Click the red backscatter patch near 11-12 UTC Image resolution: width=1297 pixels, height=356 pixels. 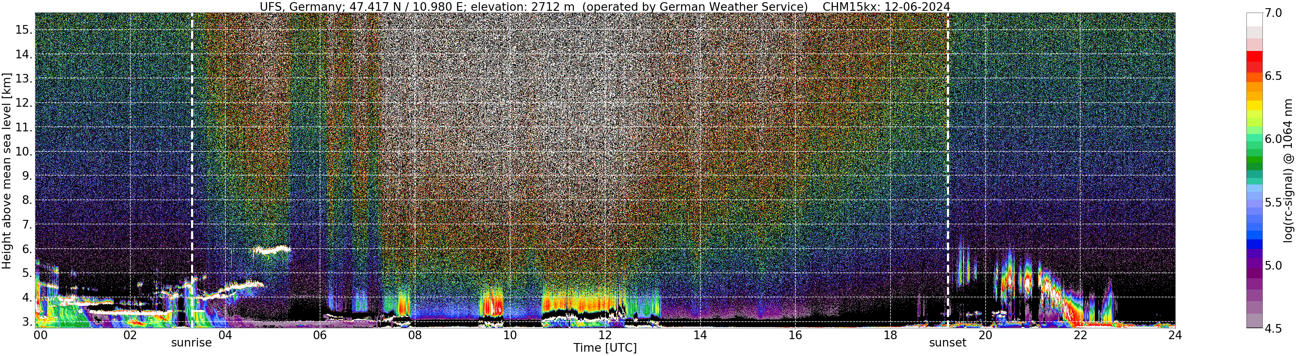[584, 304]
